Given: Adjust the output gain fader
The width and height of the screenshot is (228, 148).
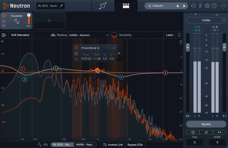Looking at the screenshot, I should (224, 47).
